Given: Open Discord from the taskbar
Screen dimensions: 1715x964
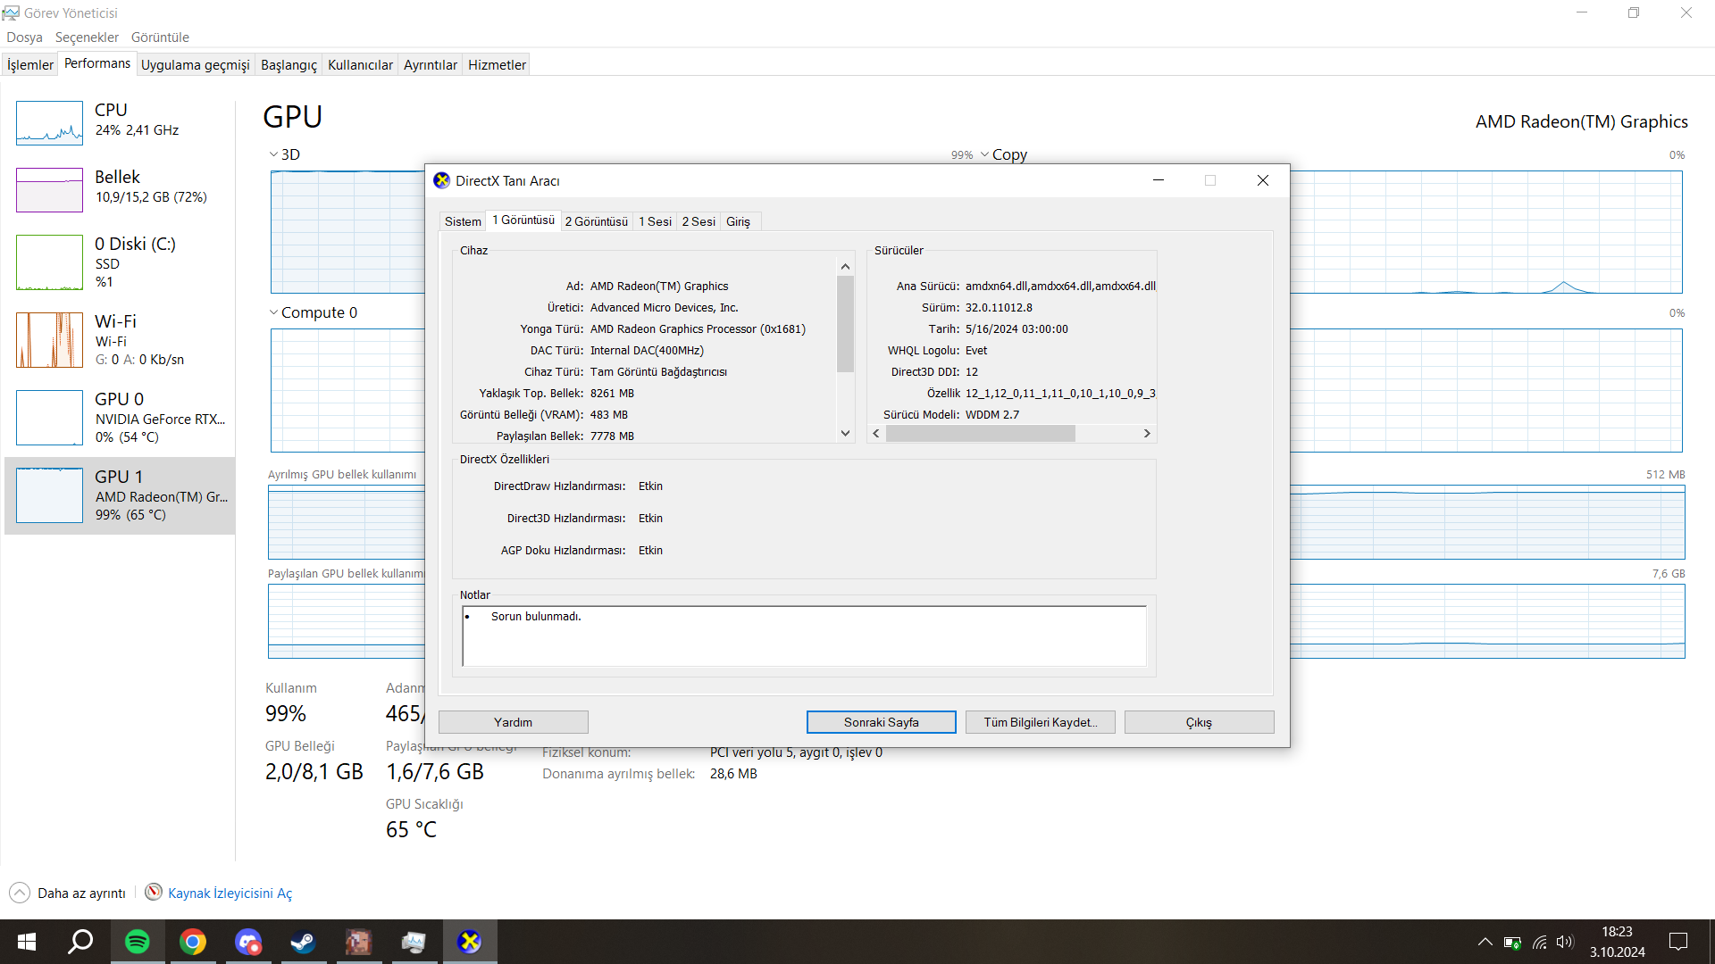Looking at the screenshot, I should (x=247, y=942).
